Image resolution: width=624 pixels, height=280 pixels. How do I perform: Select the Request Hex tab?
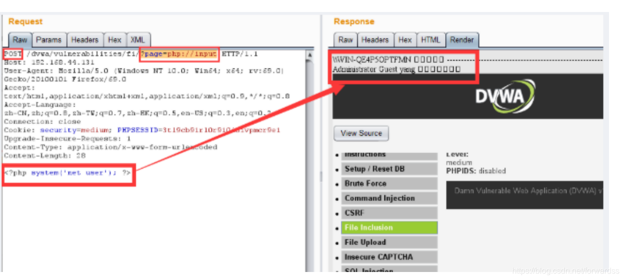[115, 40]
